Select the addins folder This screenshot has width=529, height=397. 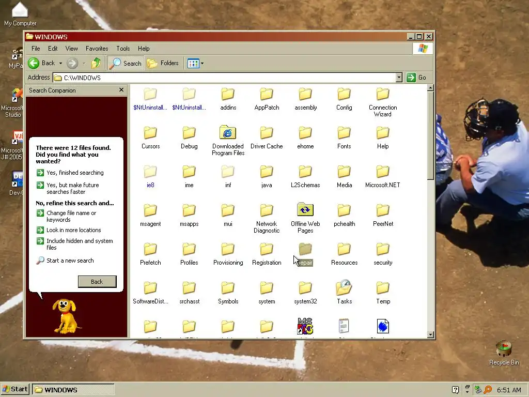tap(228, 99)
